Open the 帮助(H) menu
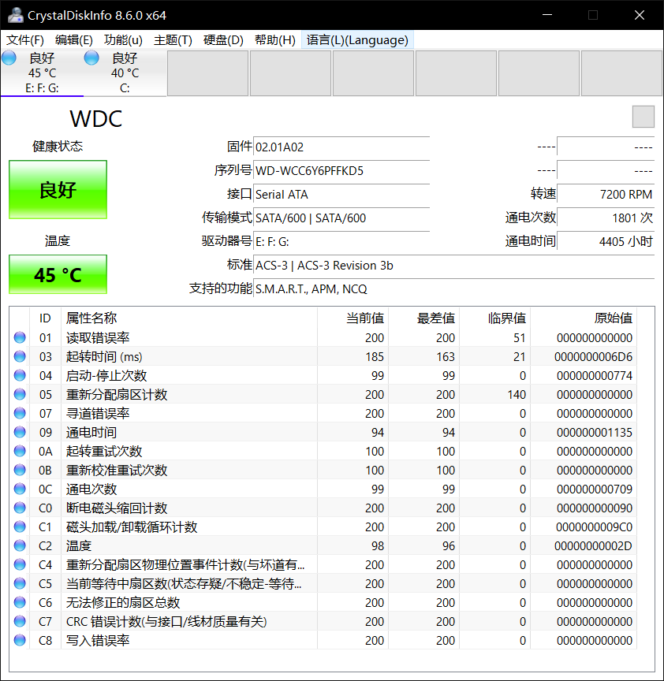Viewport: 664px width, 681px height. coord(275,40)
